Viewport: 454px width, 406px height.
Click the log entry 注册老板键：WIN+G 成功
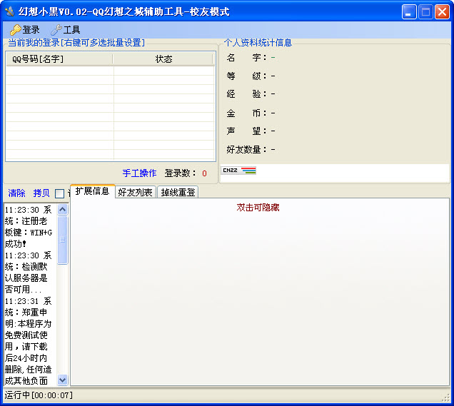(29, 227)
